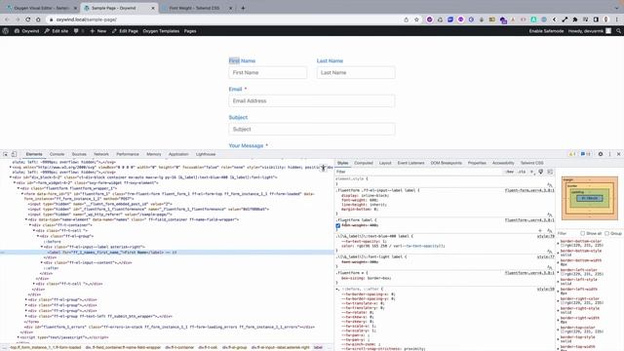624x351 pixels.
Task: Toggle computed styles sidebar icon
Action: click(550, 172)
